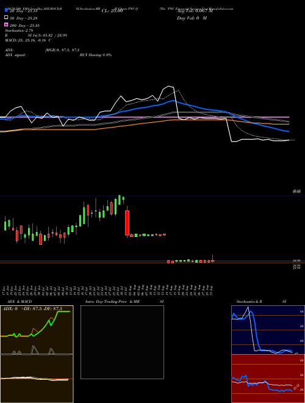Click the blue 20 Day EMA legend swatch
The height and width of the screenshot is (403, 305).
click(7, 10)
